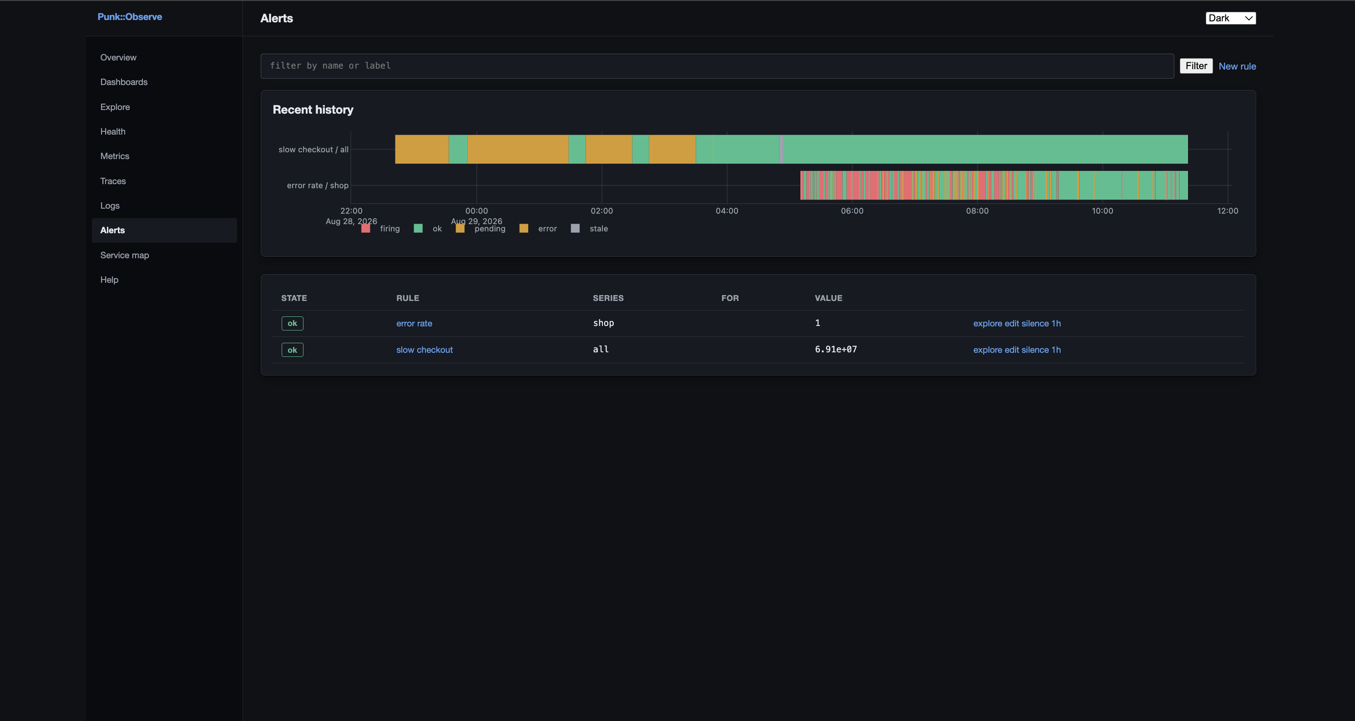Open the slow checkout rule link
The height and width of the screenshot is (721, 1355).
pos(425,350)
